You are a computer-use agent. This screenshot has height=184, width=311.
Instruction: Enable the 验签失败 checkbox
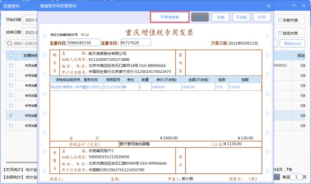coord(280,33)
